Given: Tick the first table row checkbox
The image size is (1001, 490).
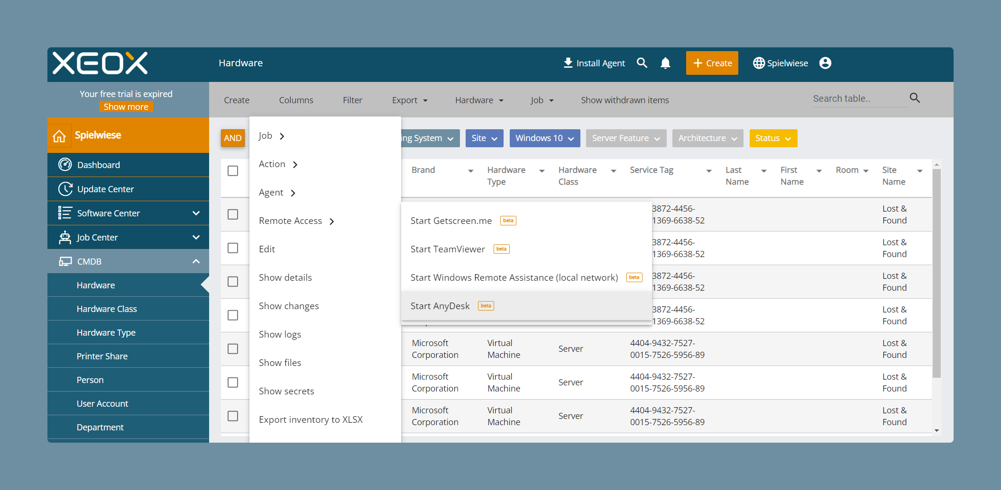Looking at the screenshot, I should [233, 214].
